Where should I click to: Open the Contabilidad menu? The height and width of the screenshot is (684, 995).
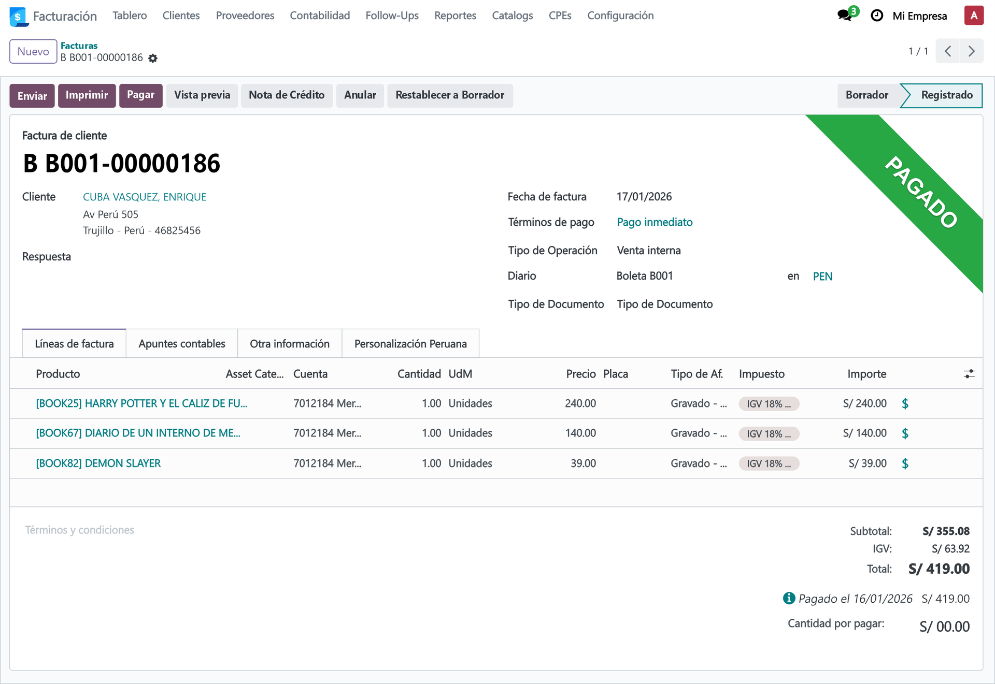(320, 16)
